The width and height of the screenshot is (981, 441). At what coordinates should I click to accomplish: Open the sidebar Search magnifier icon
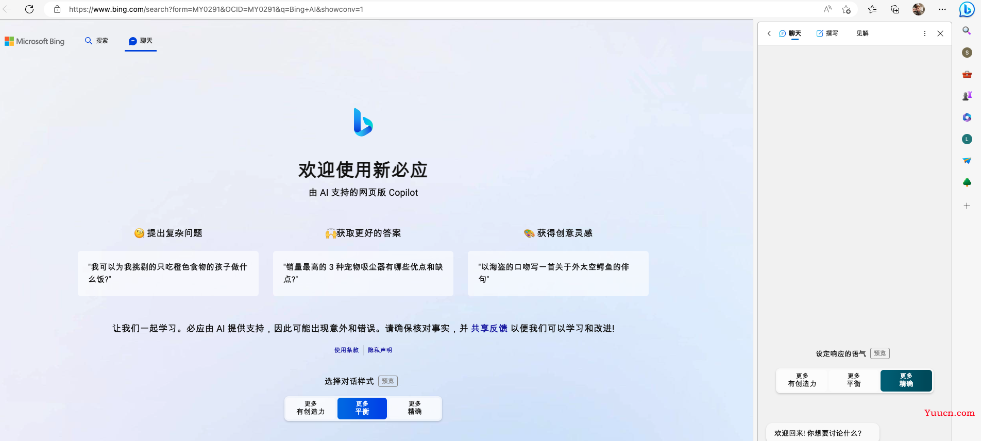tap(967, 31)
